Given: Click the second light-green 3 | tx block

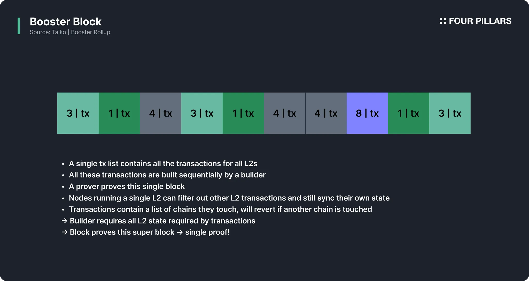Looking at the screenshot, I should tap(202, 113).
